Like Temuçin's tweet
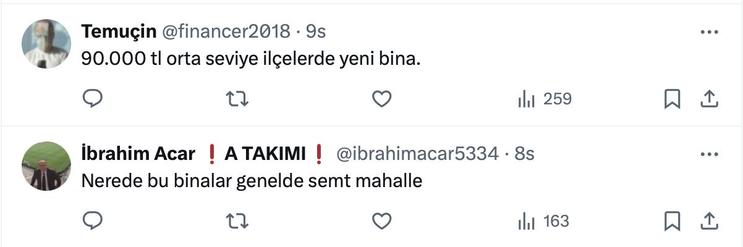The image size is (743, 247). (383, 99)
